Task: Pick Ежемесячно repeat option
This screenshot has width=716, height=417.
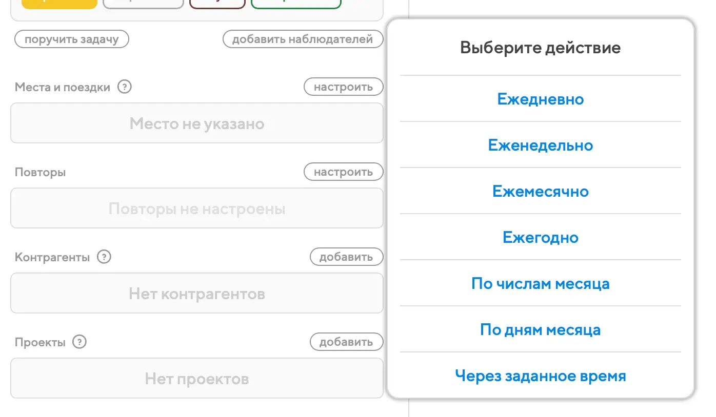Action: click(540, 191)
